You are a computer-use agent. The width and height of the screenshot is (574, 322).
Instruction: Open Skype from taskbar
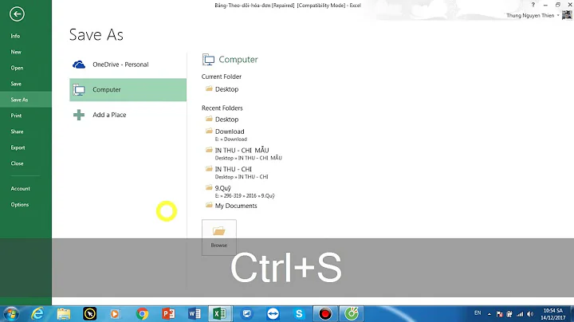click(299, 314)
